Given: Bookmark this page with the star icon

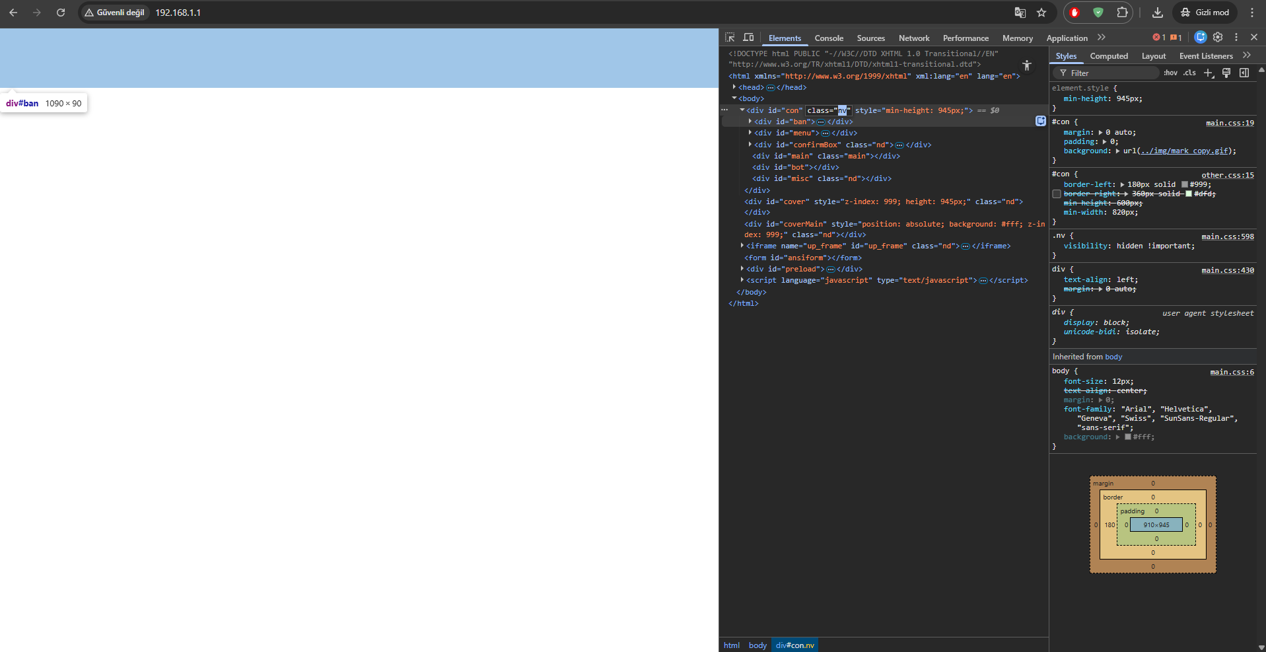Looking at the screenshot, I should pyautogui.click(x=1041, y=13).
